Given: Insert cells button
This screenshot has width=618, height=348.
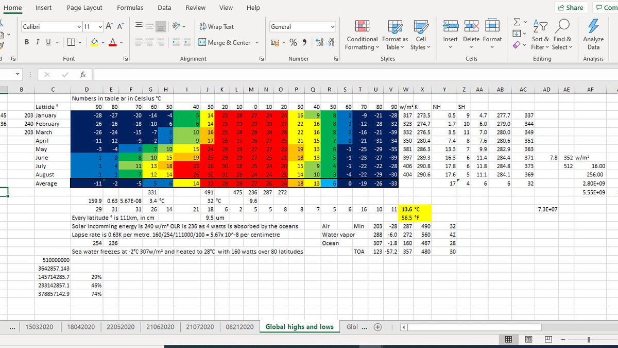Looking at the screenshot, I should (x=450, y=35).
